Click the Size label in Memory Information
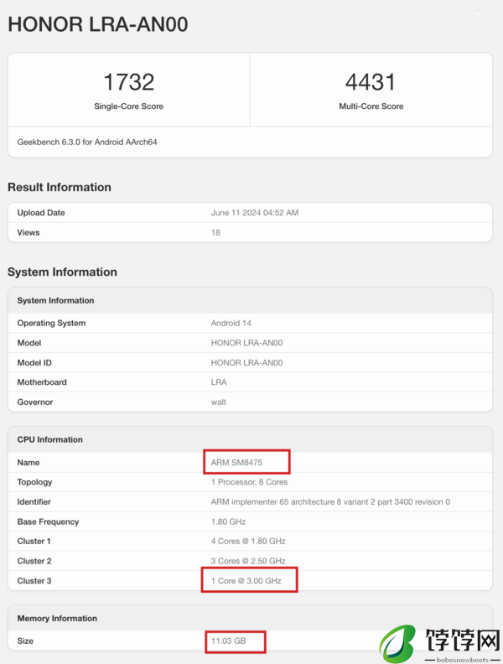Screen dimensions: 503x664 [25, 641]
